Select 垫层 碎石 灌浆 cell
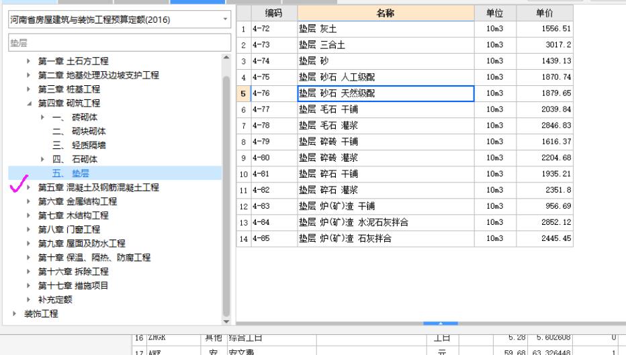This screenshot has height=355, width=626. click(x=386, y=191)
